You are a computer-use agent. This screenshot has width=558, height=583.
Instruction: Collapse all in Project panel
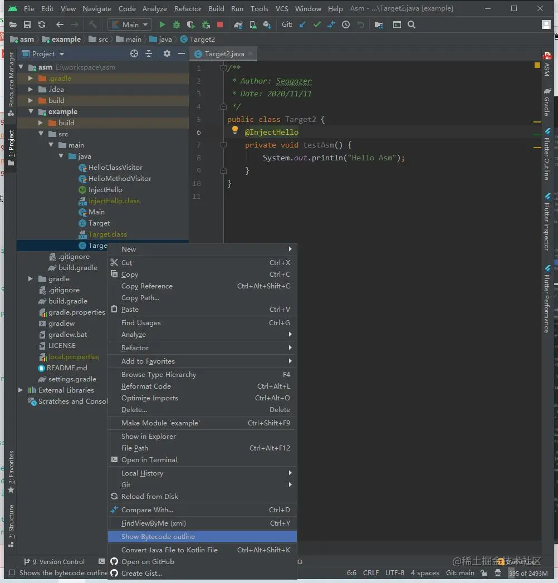(x=149, y=54)
